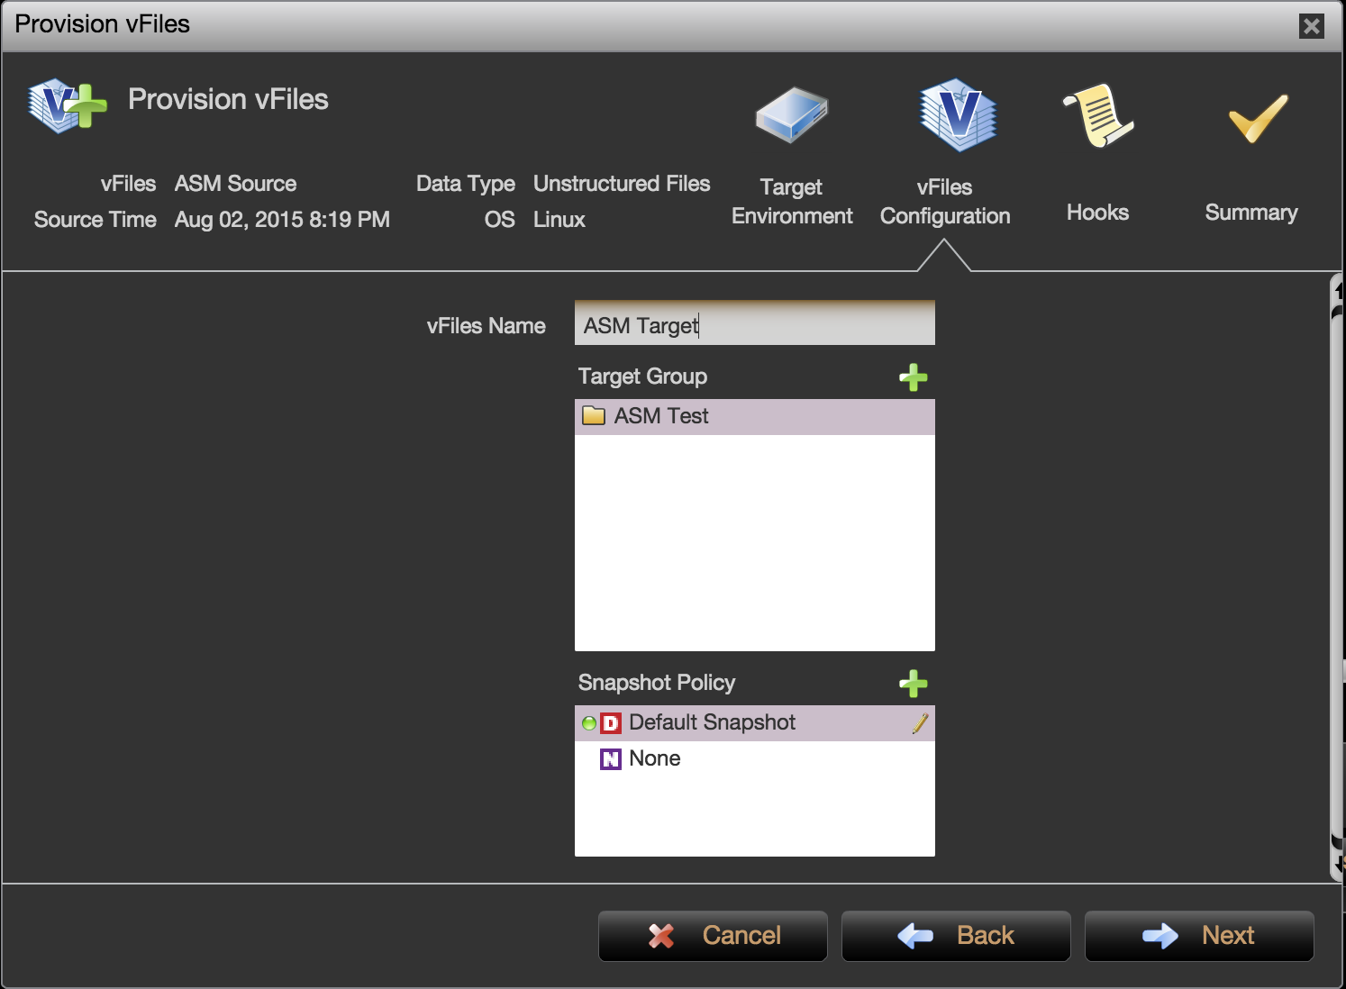Close the Provision vFiles dialog
This screenshot has width=1346, height=989.
(1311, 26)
